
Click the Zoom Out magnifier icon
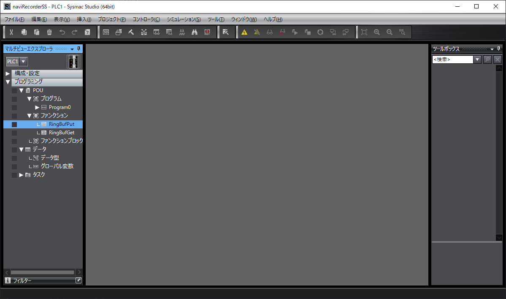[x=390, y=32]
